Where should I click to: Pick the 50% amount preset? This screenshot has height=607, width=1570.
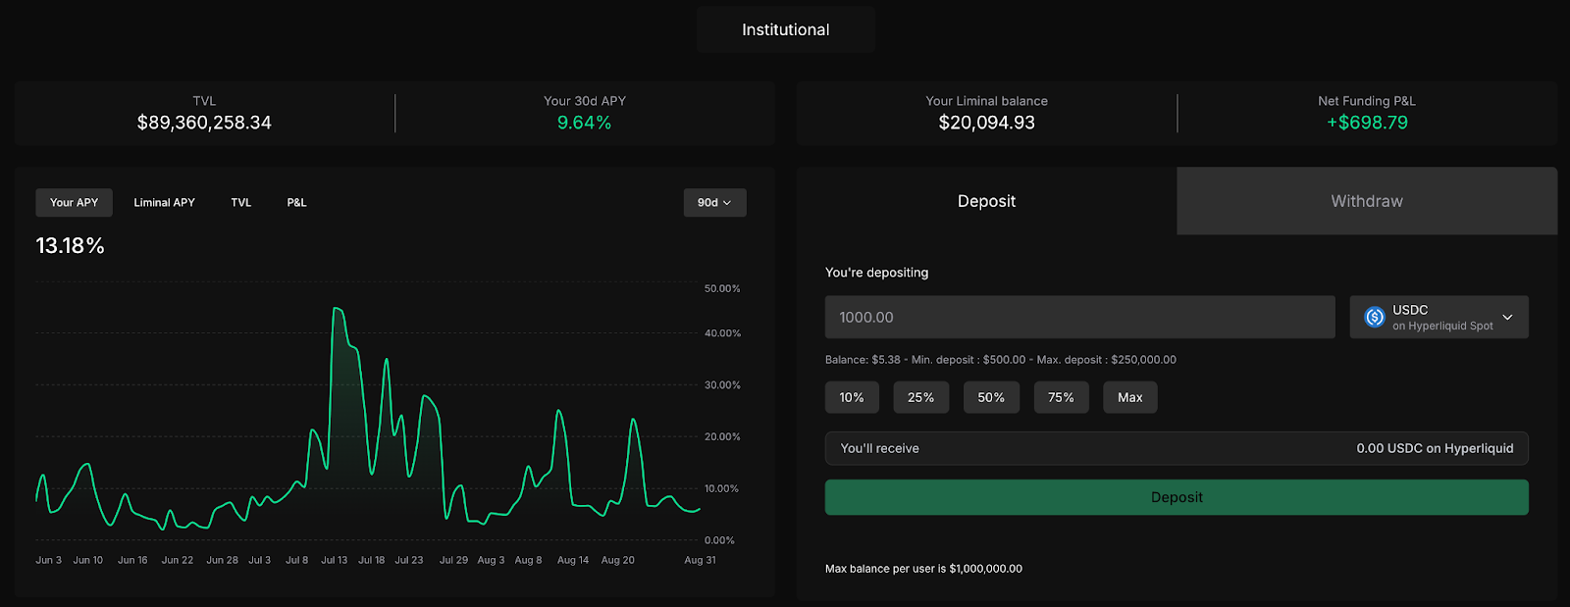(x=991, y=397)
